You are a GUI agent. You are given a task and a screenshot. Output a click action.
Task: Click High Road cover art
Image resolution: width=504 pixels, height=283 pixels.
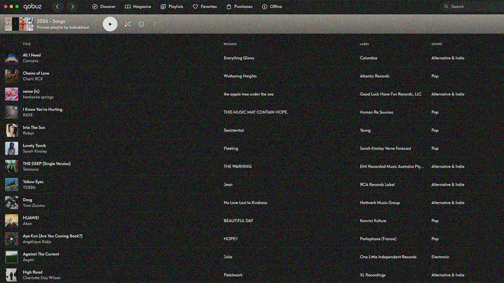click(x=11, y=275)
